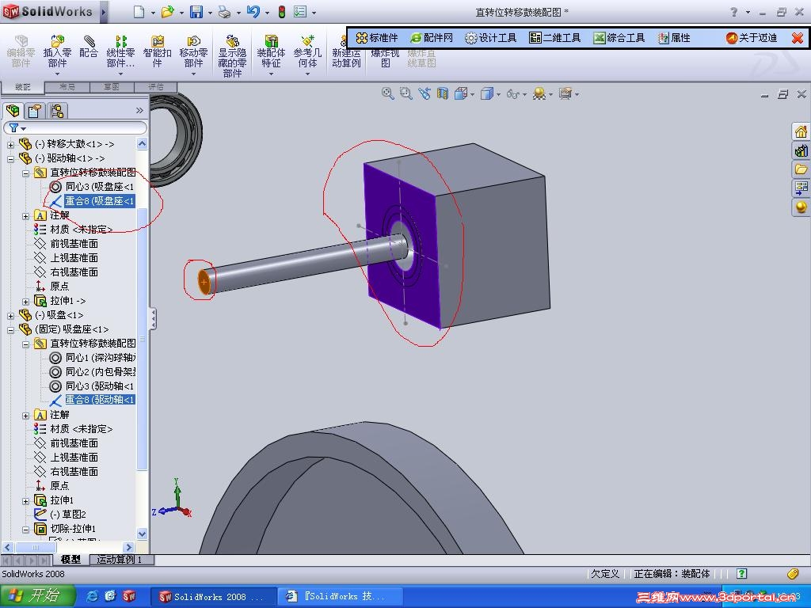The height and width of the screenshot is (608, 811).
Task: Open 二维工具 in add-in toolbar
Action: pos(555,38)
